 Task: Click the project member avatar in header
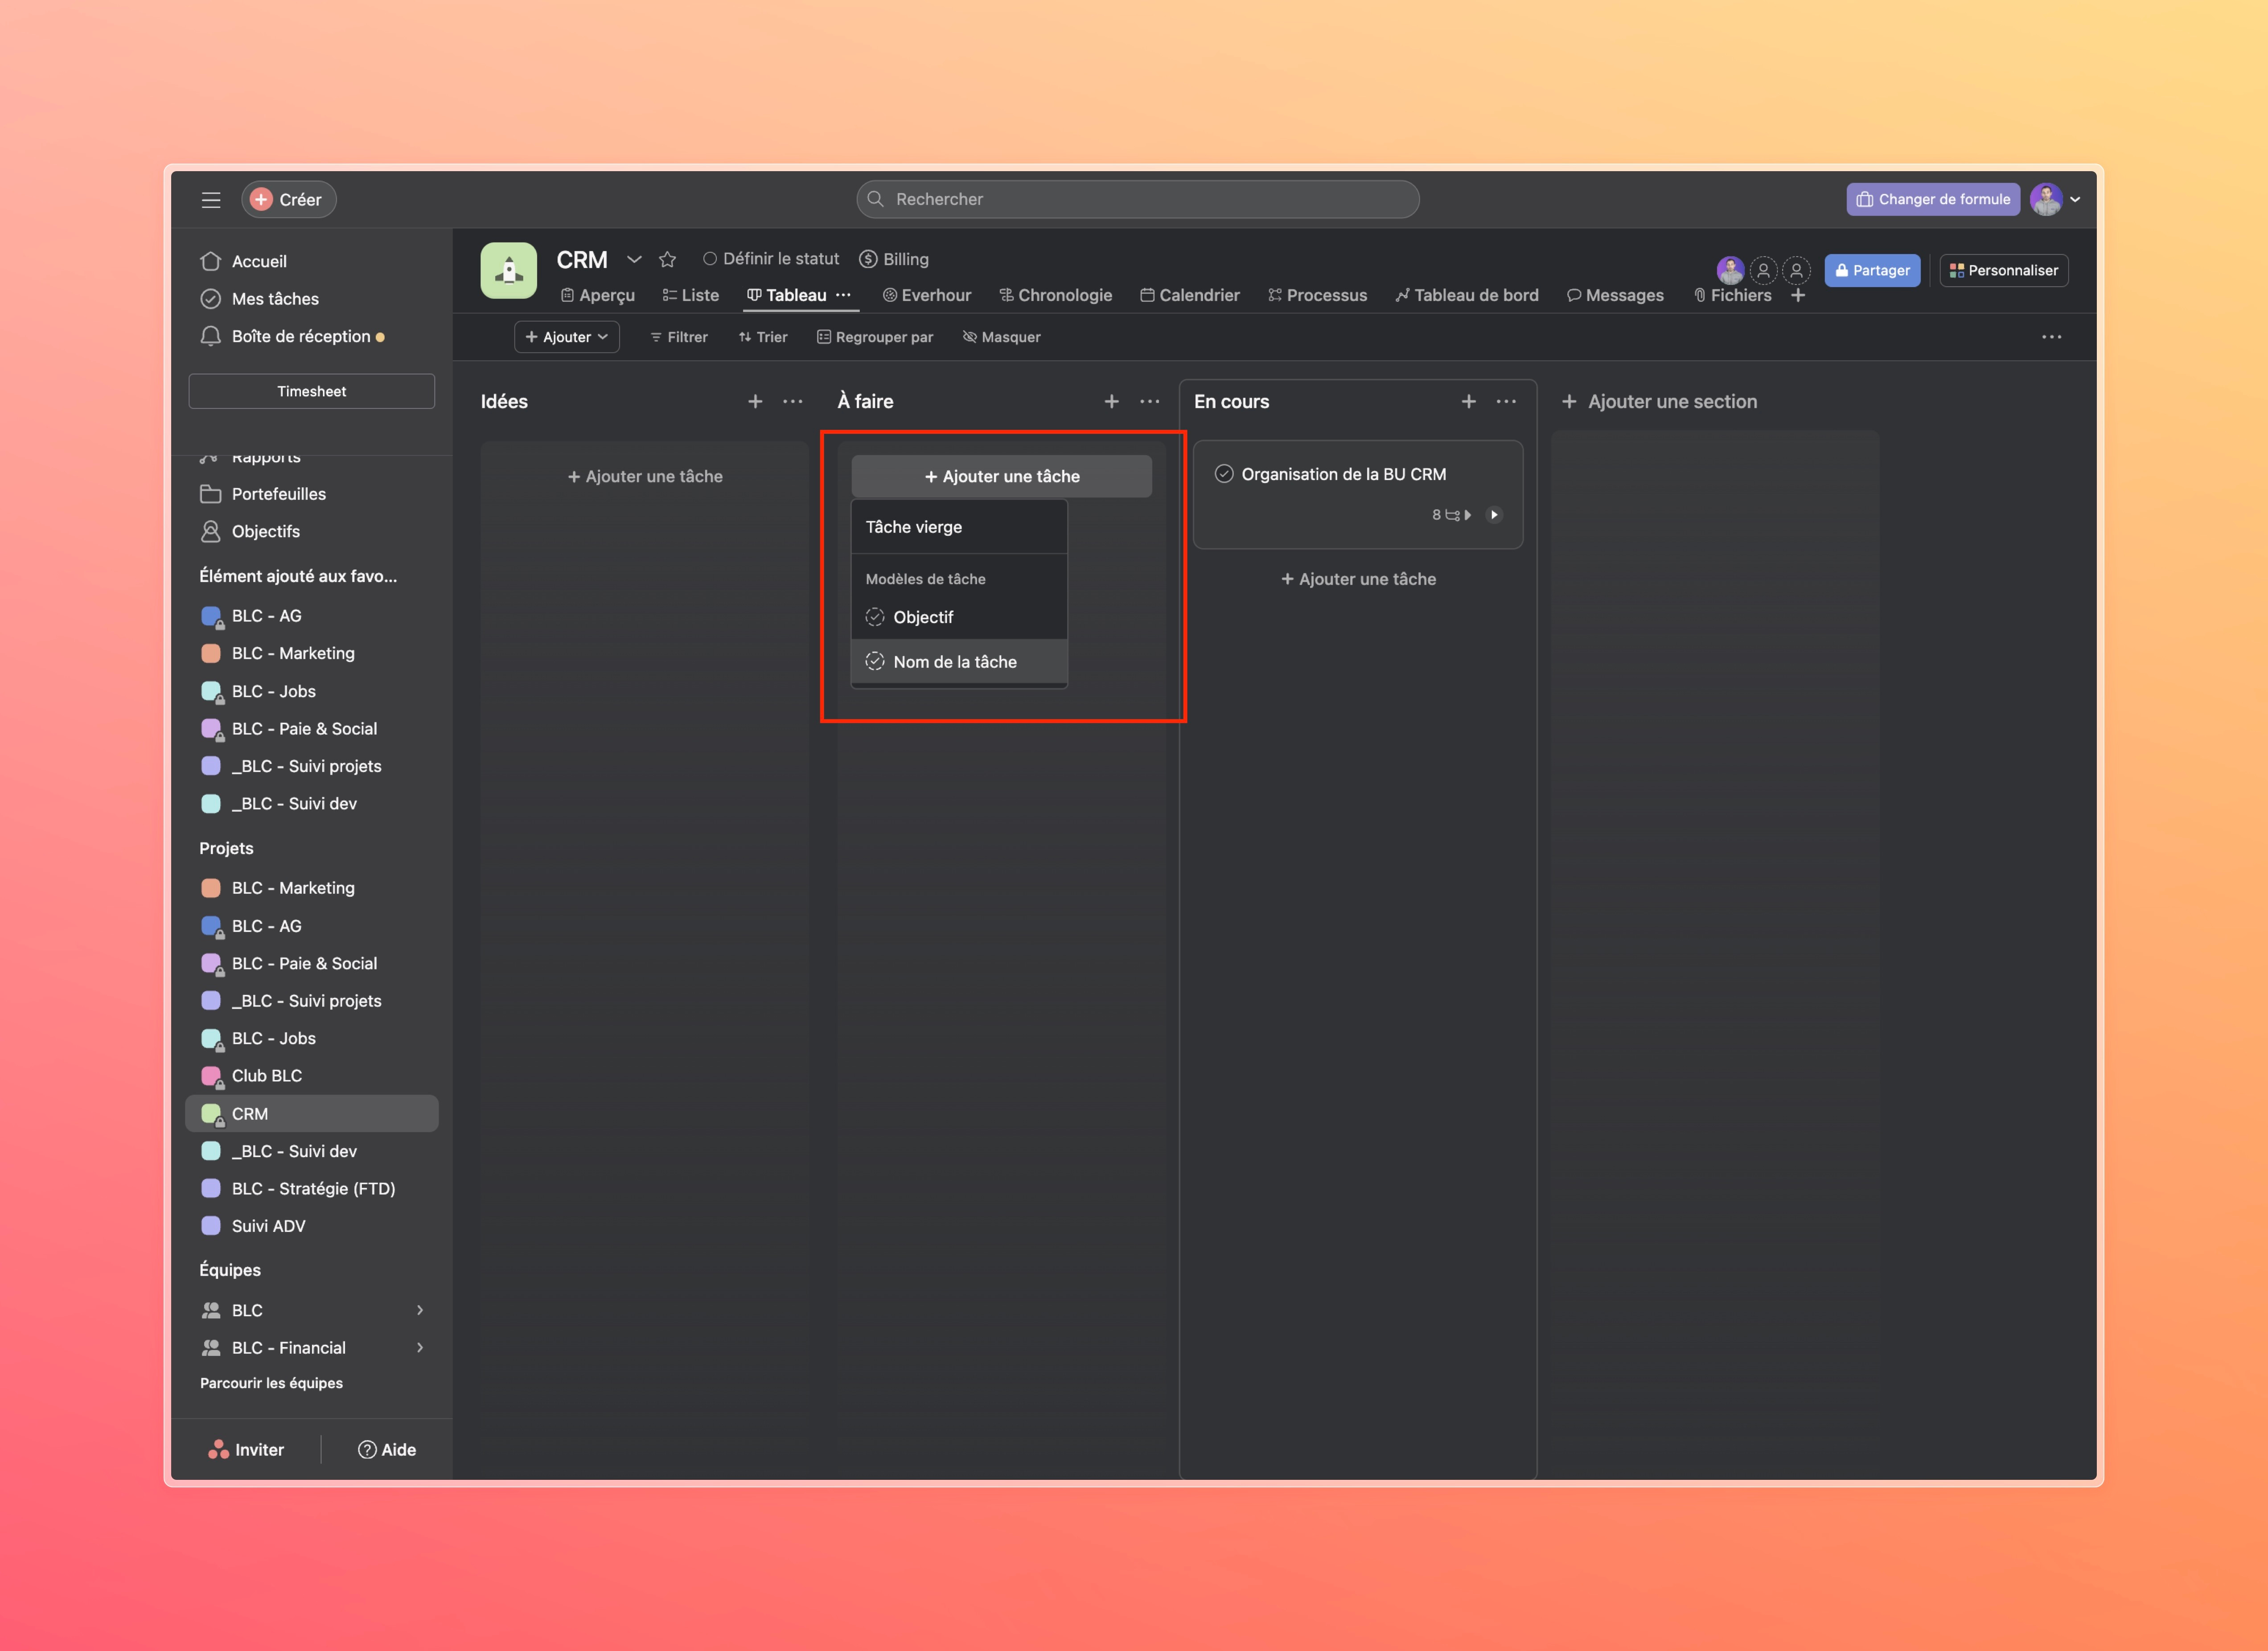tap(1730, 270)
